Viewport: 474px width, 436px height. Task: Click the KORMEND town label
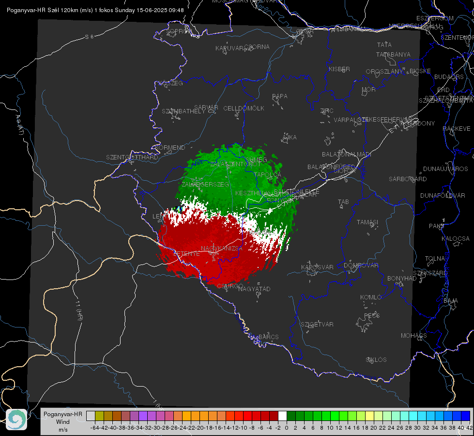170,148
